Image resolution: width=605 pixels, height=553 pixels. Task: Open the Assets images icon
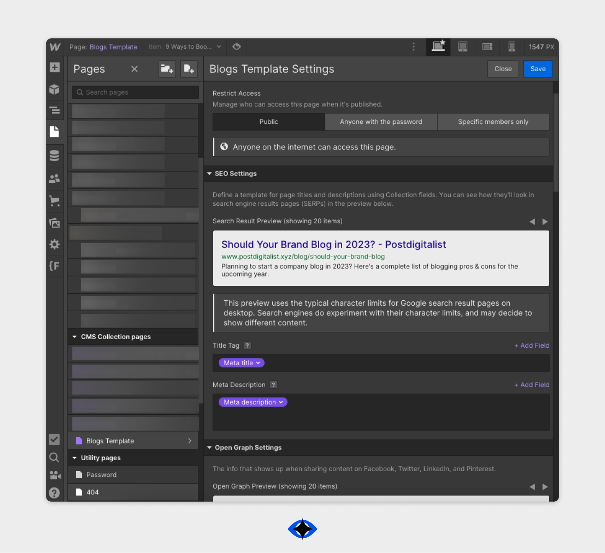pos(55,222)
